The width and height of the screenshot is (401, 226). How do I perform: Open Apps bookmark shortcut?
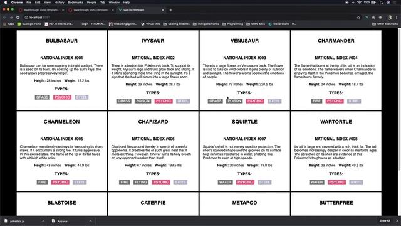pyautogui.click(x=8, y=24)
